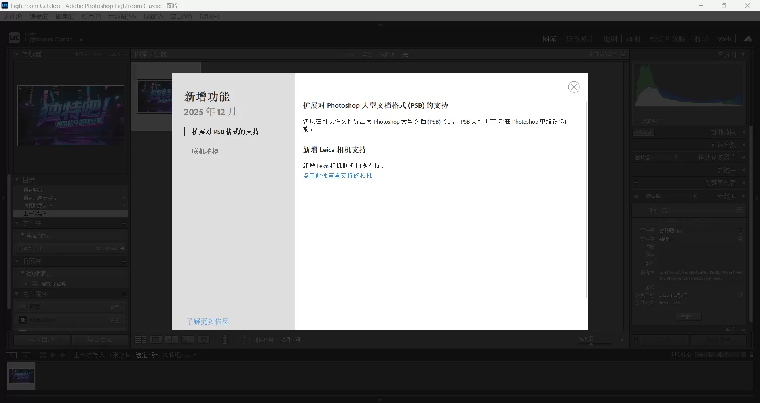Activate Survey view icon
The height and width of the screenshot is (403, 760).
click(x=187, y=339)
